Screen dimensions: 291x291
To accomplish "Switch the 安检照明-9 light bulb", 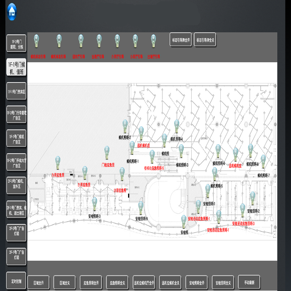I will (141, 208).
